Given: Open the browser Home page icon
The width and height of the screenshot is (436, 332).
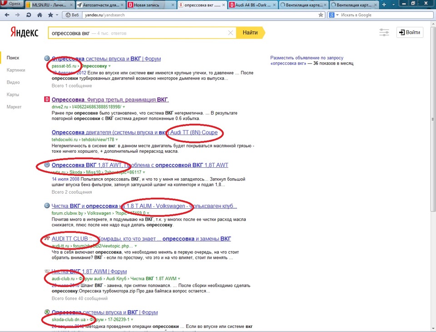Looking at the screenshot, I should tap(40, 15).
